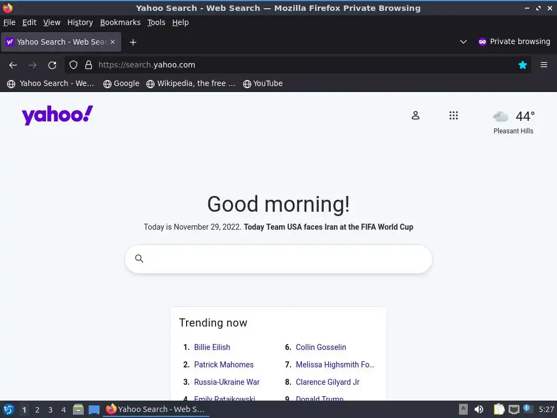Open the Yahoo sign-in profile icon

pos(415,115)
